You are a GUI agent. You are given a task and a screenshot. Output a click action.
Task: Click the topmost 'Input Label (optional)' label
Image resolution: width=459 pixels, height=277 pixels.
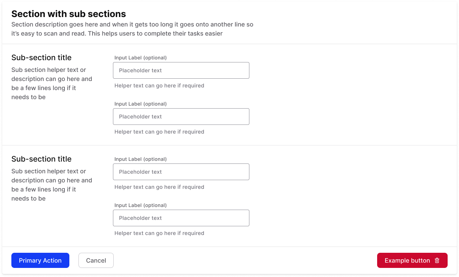141,58
